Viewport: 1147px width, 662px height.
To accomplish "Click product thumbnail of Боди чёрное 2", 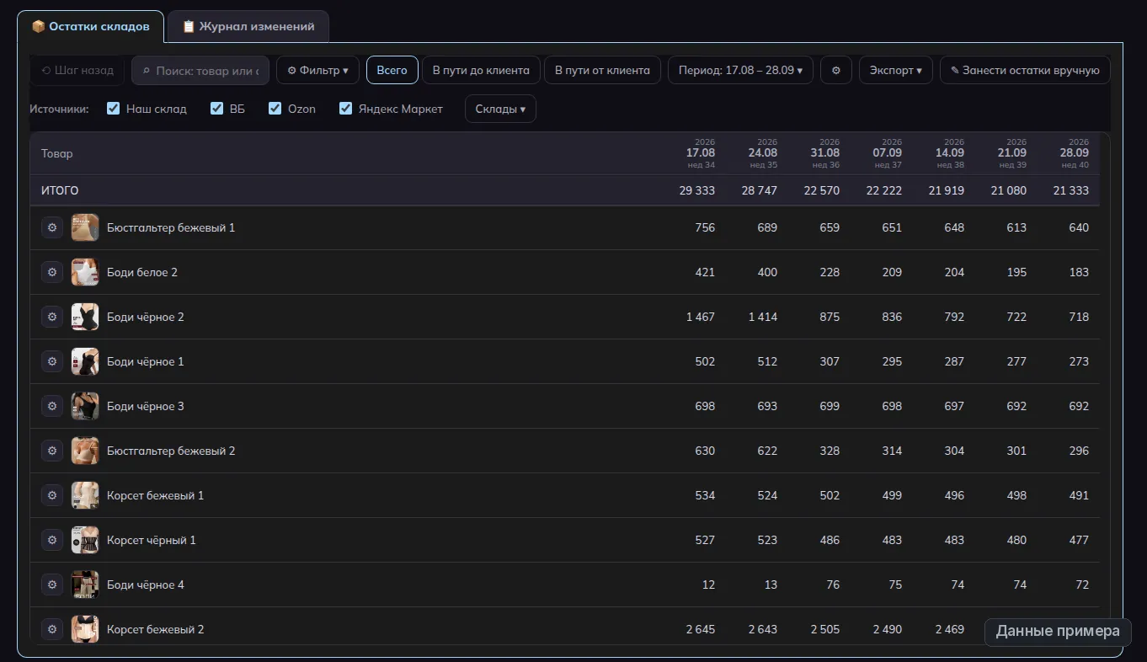I will point(85,317).
